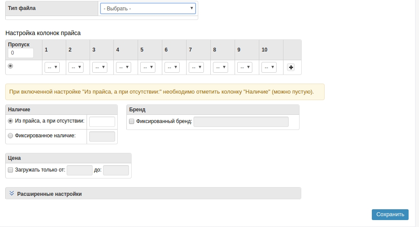Enable the Фиксированный бренд checkbox
The image size is (419, 227).
[x=132, y=122]
